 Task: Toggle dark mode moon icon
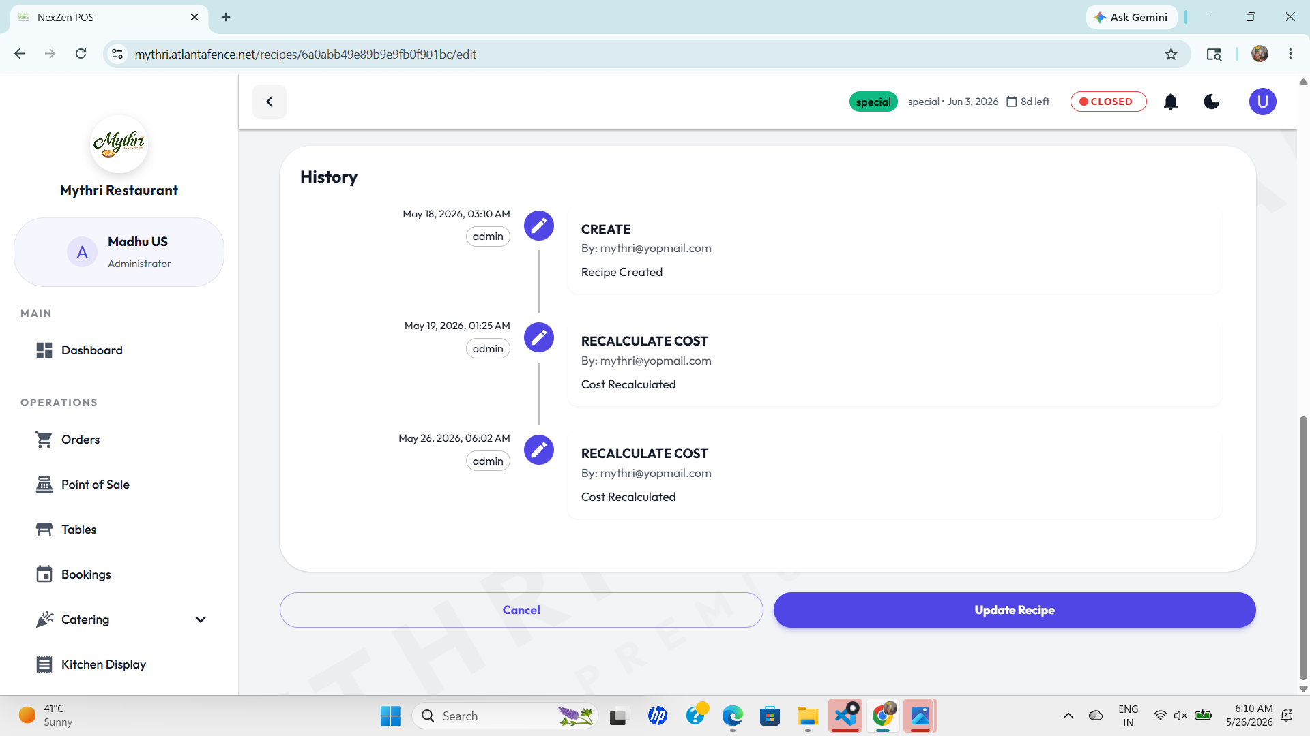coord(1212,102)
